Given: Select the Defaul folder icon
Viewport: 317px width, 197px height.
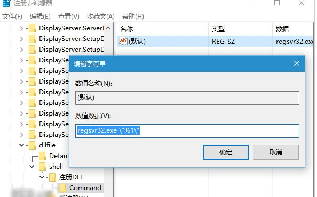Looking at the screenshot, I should click(x=42, y=156).
